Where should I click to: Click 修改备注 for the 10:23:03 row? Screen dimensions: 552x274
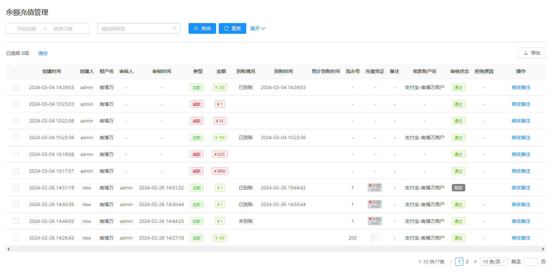(521, 104)
